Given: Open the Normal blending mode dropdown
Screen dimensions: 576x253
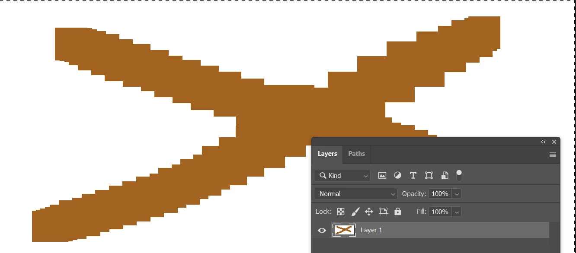Looking at the screenshot, I should (355, 193).
